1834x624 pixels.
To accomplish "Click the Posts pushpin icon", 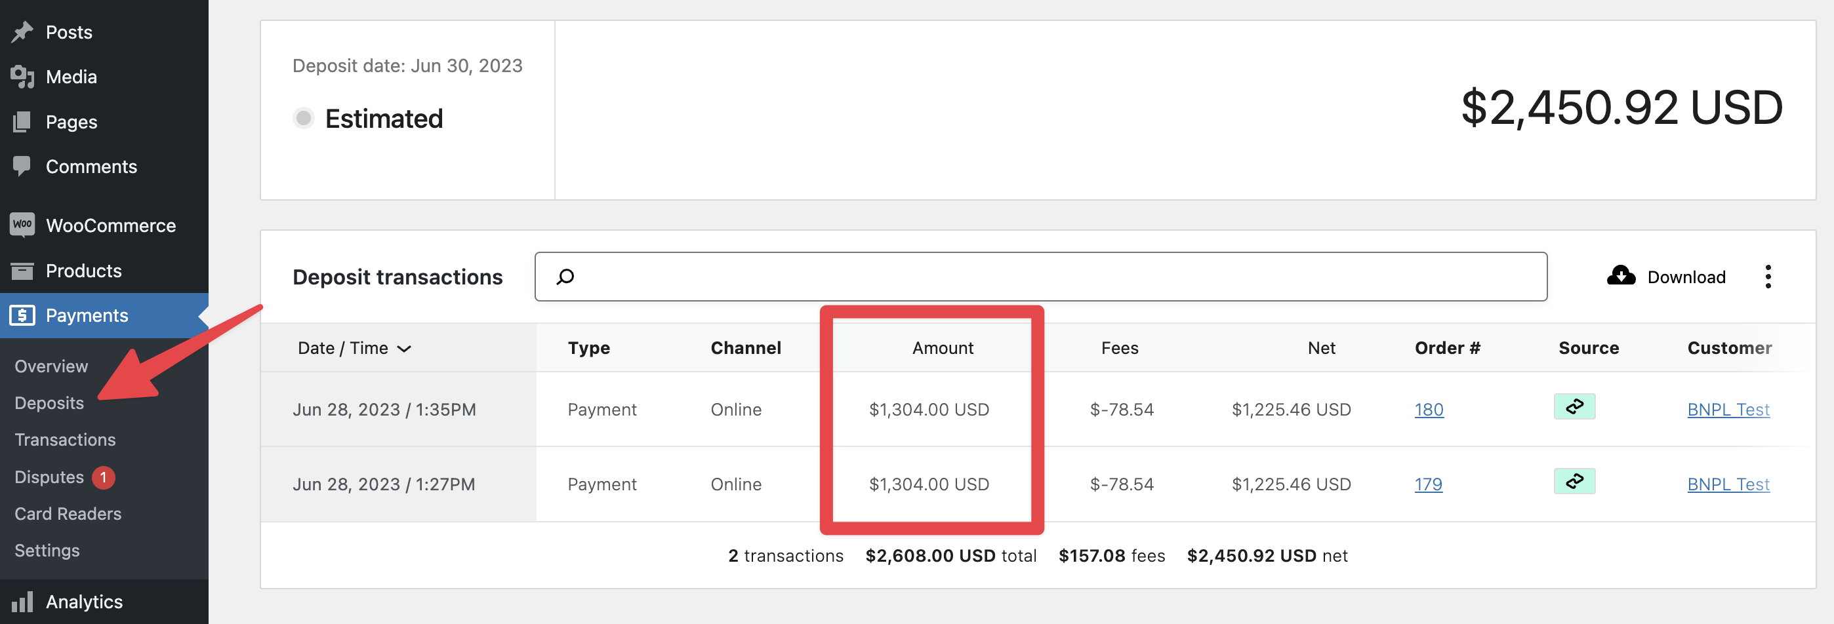I will 22,32.
